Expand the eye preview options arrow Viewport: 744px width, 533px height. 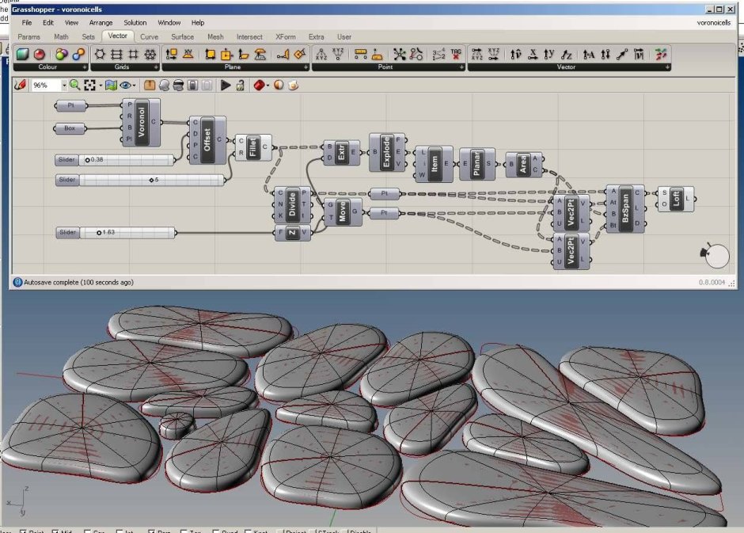click(x=135, y=86)
